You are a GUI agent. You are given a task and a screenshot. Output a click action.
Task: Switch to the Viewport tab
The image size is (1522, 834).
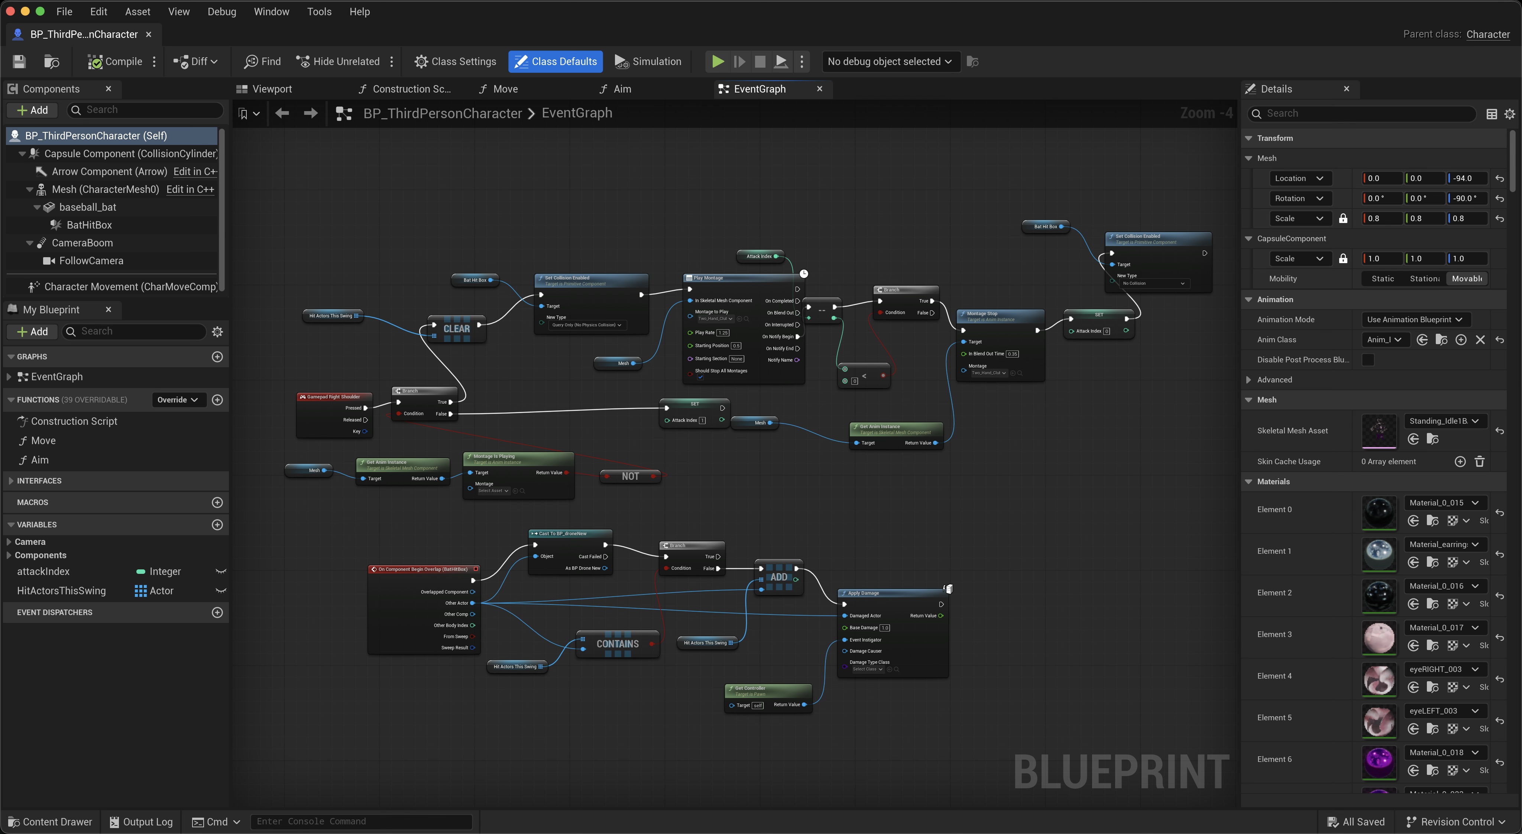pos(264,89)
